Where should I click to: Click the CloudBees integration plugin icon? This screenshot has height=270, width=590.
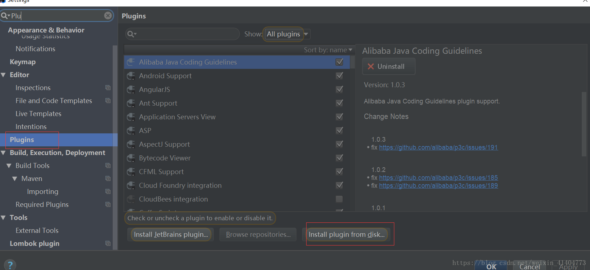[131, 199]
